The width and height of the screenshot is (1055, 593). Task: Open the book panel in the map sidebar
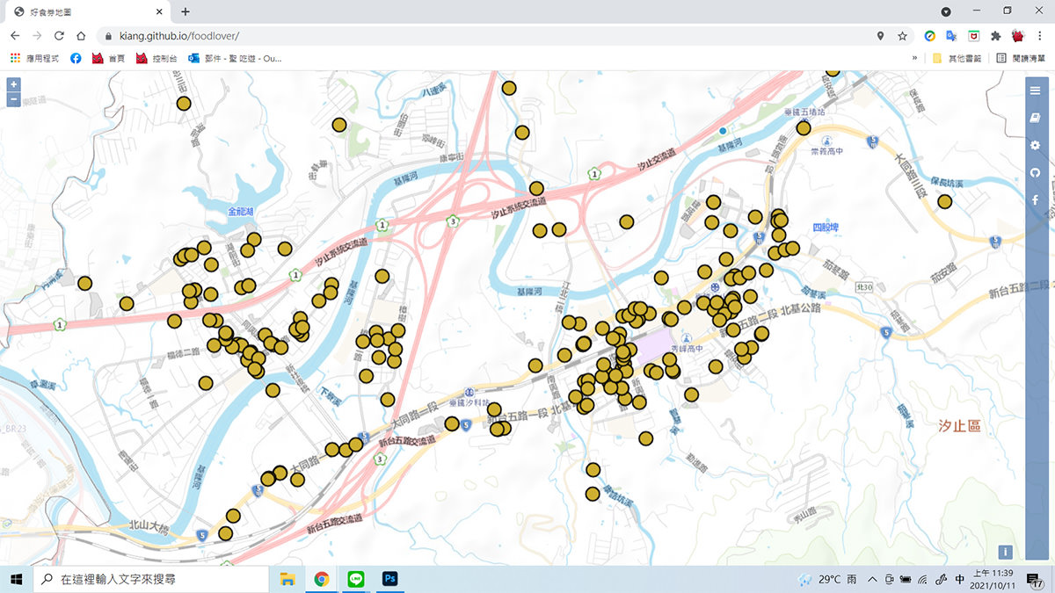point(1035,118)
